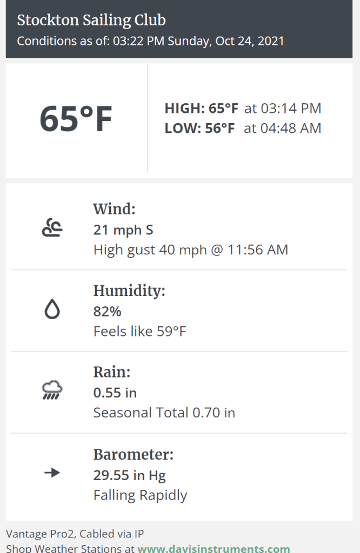Click the 21 mph S wind reading
The width and height of the screenshot is (360, 553).
point(123,230)
